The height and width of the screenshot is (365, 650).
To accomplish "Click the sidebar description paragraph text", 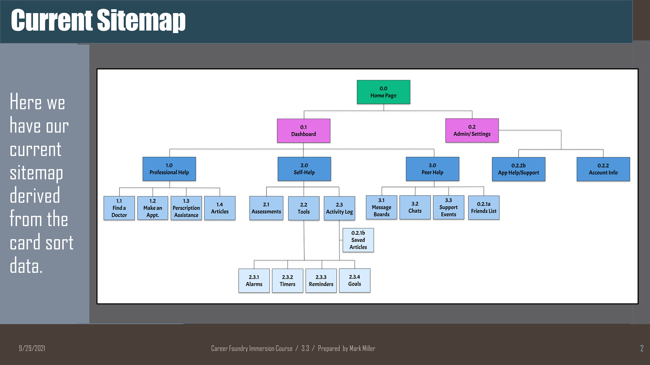I will tap(41, 183).
